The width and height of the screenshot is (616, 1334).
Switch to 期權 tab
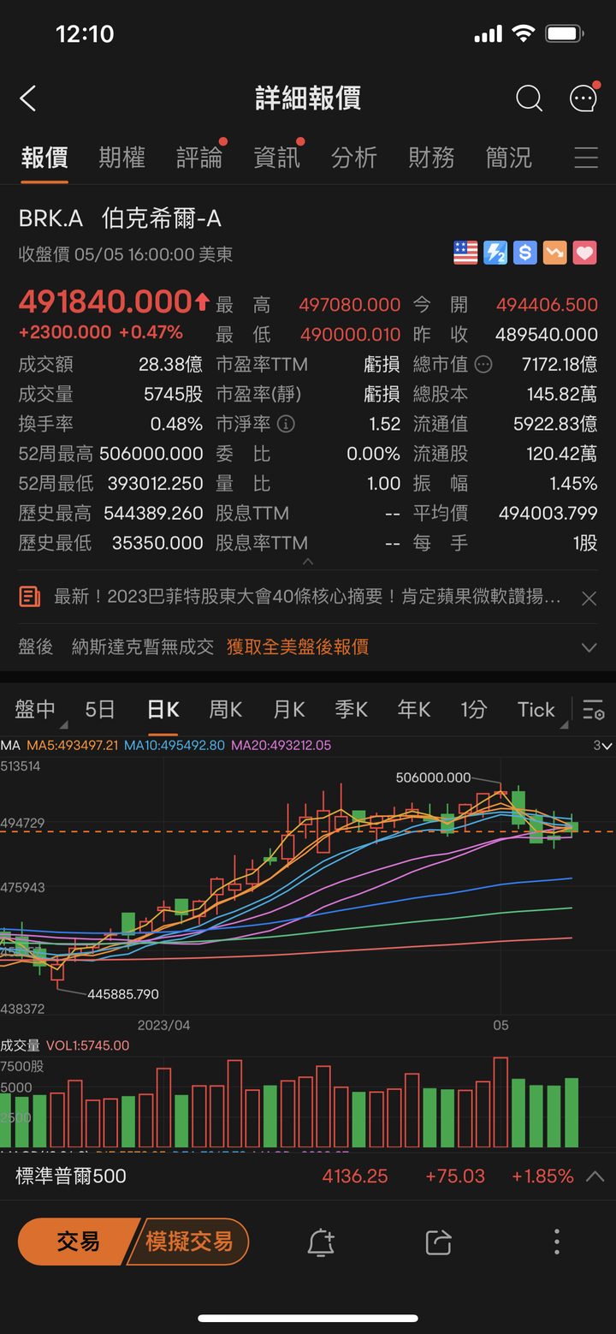[x=122, y=158]
